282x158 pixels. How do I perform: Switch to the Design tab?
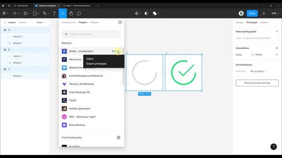(x=239, y=22)
